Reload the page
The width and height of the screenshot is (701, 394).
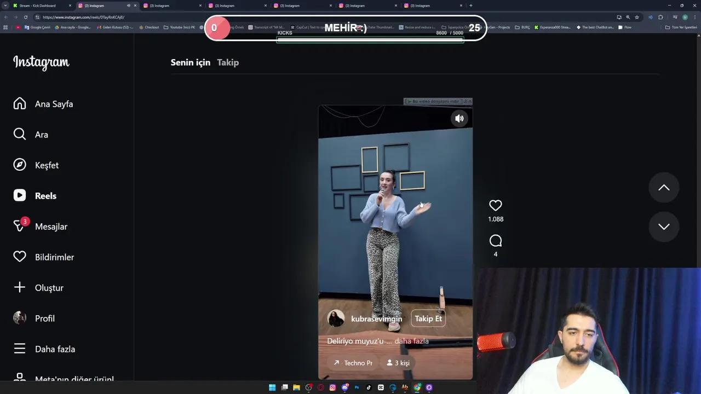pos(25,17)
